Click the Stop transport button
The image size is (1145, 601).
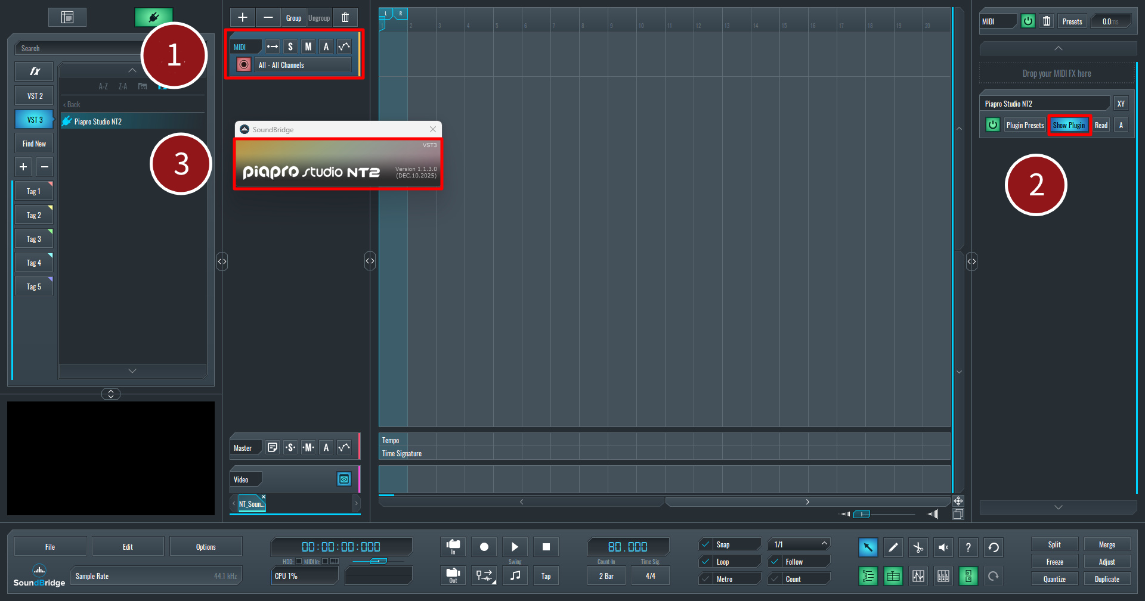point(546,547)
